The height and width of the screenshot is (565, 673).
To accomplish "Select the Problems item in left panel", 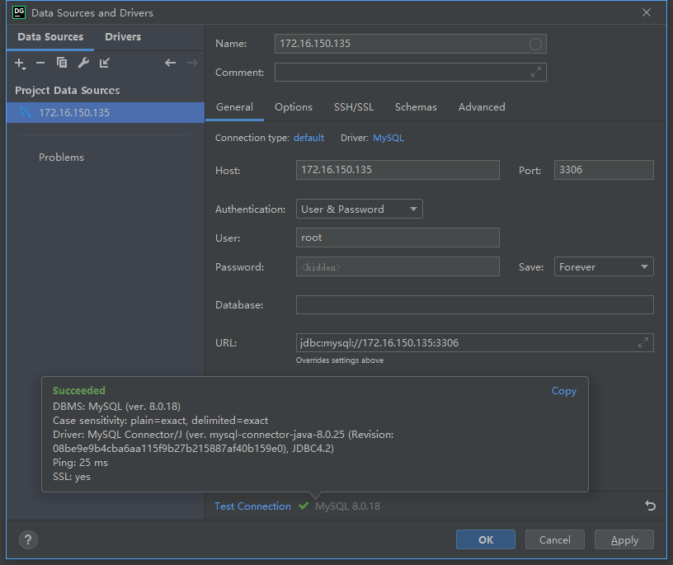I will coord(61,158).
